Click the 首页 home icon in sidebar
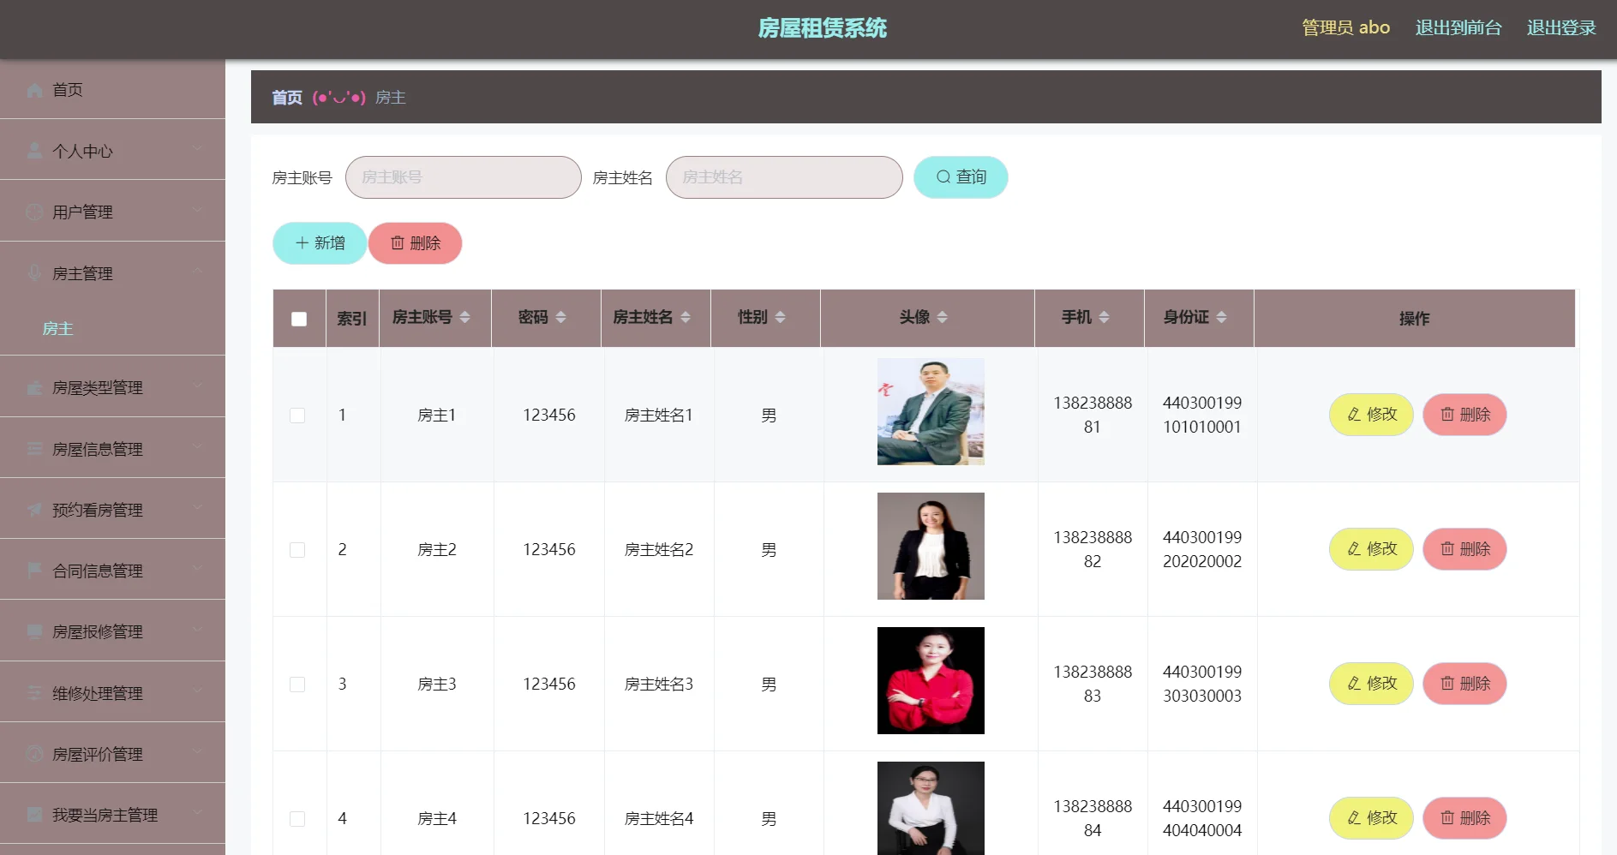The height and width of the screenshot is (855, 1617). tap(34, 90)
